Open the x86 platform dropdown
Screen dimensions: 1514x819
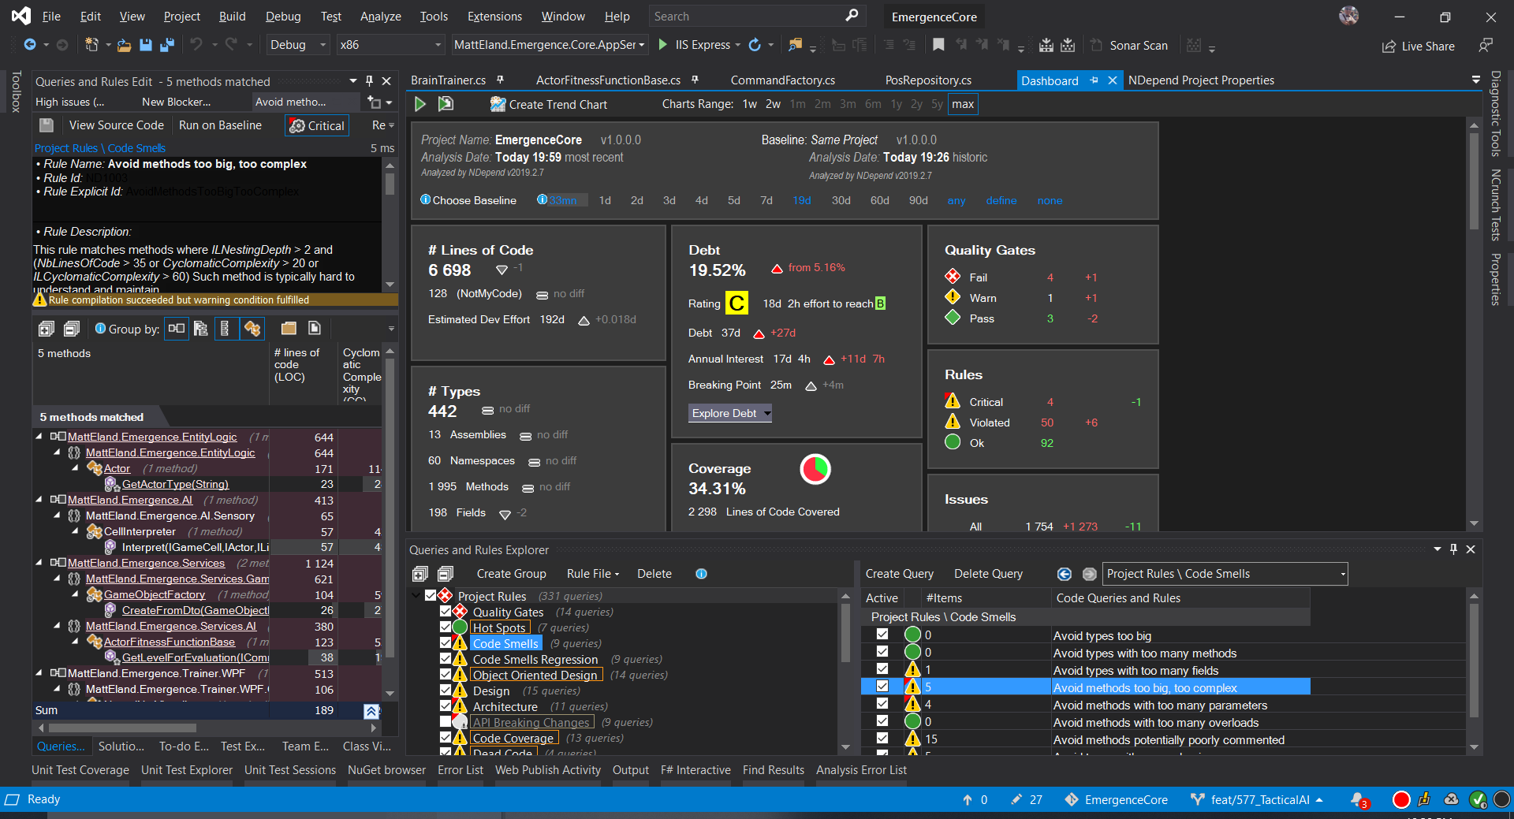coord(437,45)
